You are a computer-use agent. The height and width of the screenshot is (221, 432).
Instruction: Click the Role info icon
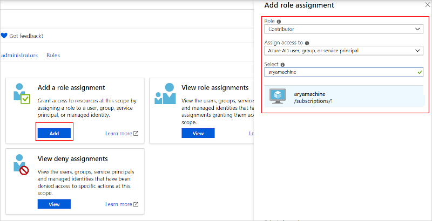[279, 22]
